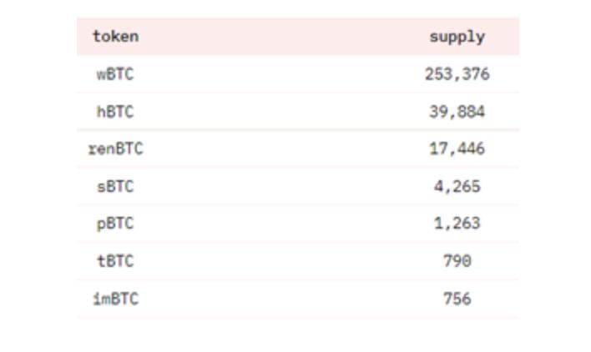Viewport: 591px width, 352px height.
Task: Click the 1,263 supply value
Action: (457, 224)
